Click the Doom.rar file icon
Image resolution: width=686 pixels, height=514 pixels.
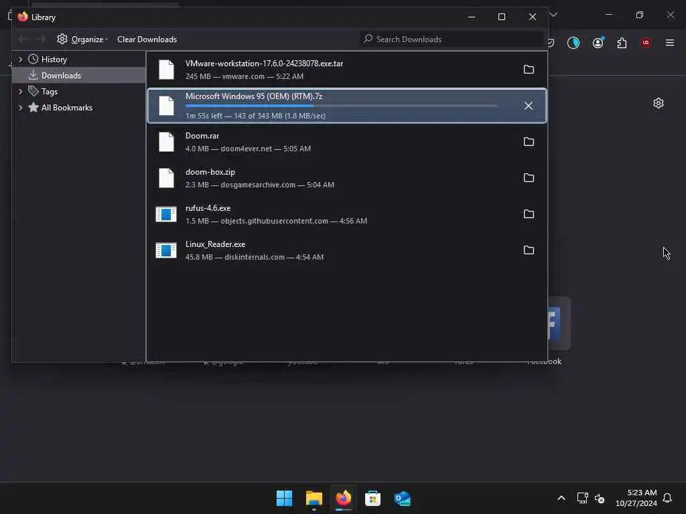166,142
